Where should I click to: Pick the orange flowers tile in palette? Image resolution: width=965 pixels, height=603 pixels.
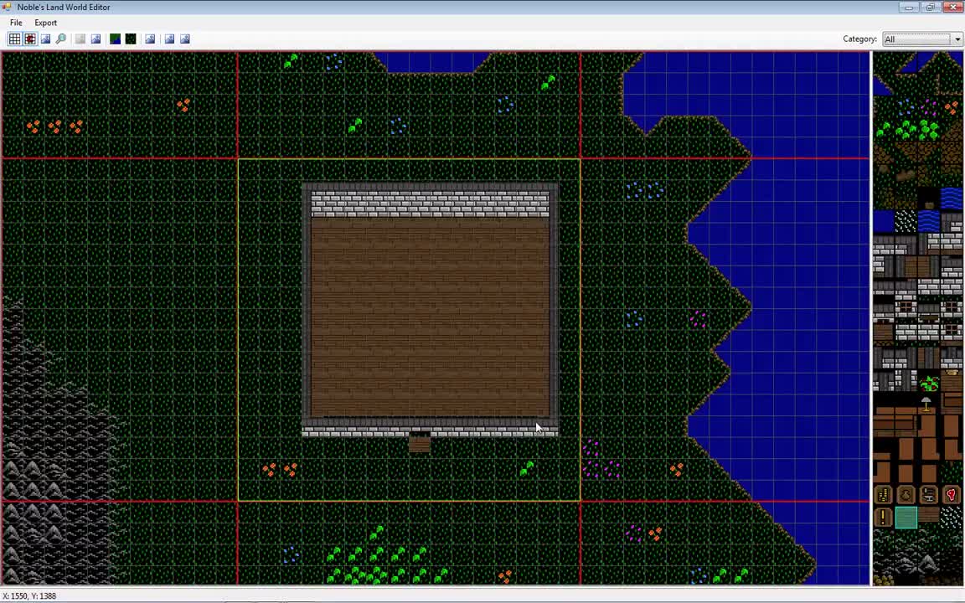[951, 108]
